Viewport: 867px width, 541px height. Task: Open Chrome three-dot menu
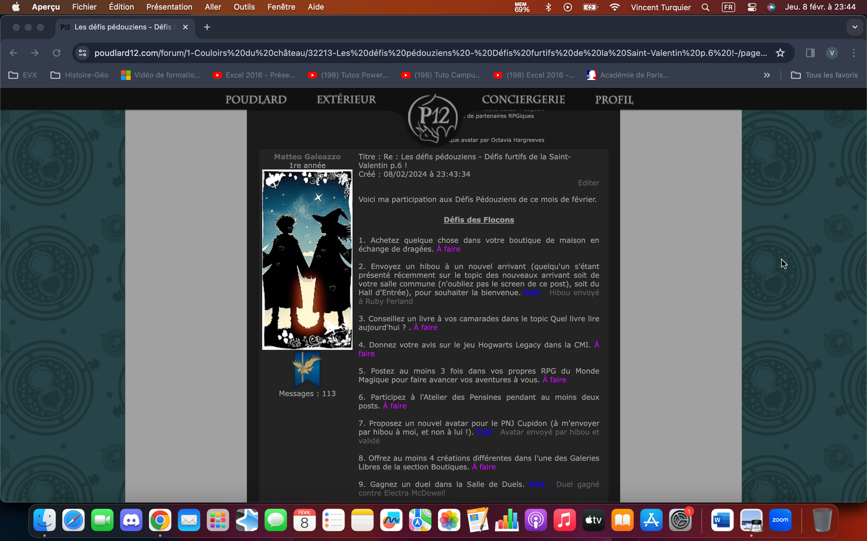tap(853, 53)
